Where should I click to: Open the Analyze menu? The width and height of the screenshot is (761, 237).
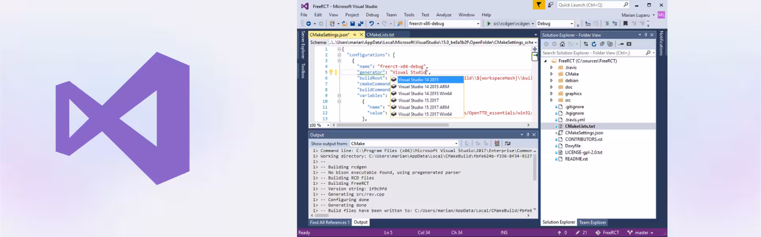click(444, 15)
